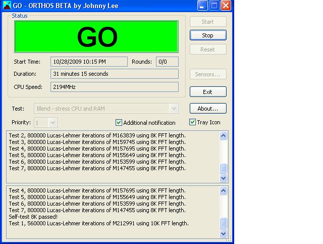Click the Rounds 0/0 field

point(167,62)
